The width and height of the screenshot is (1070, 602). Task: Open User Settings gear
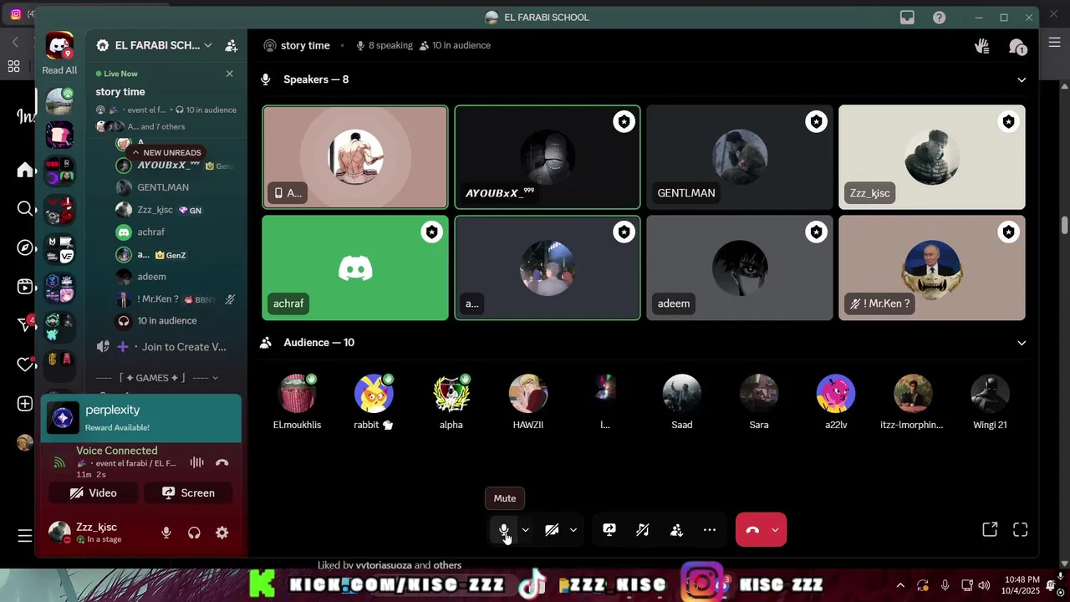[x=222, y=533]
